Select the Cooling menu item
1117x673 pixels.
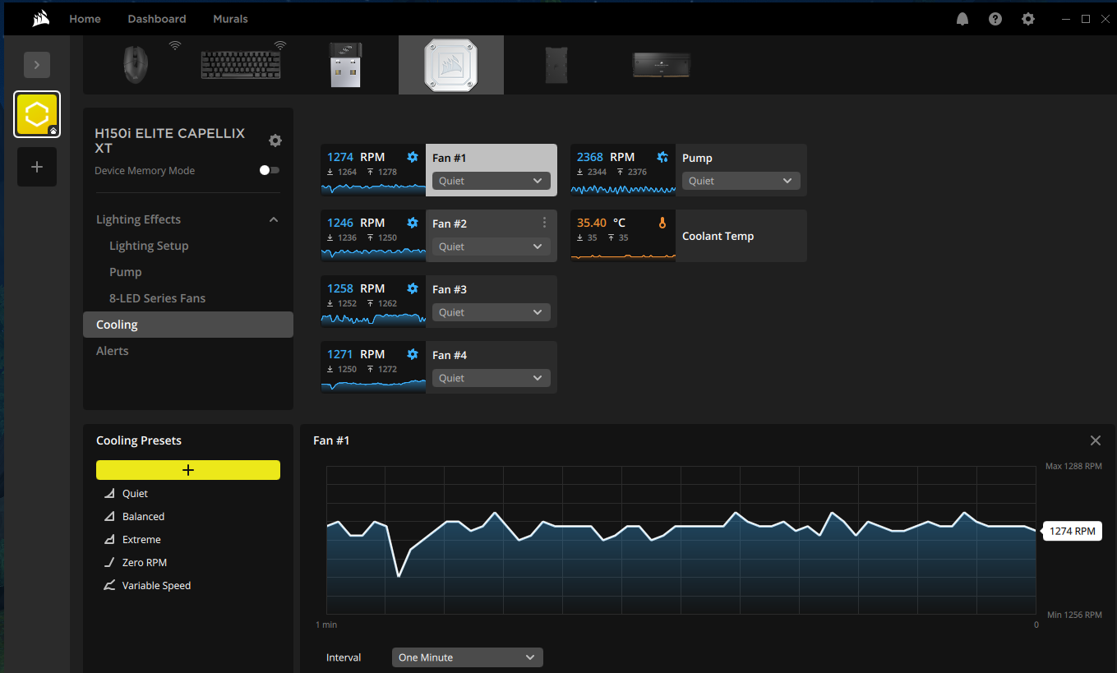coord(188,325)
